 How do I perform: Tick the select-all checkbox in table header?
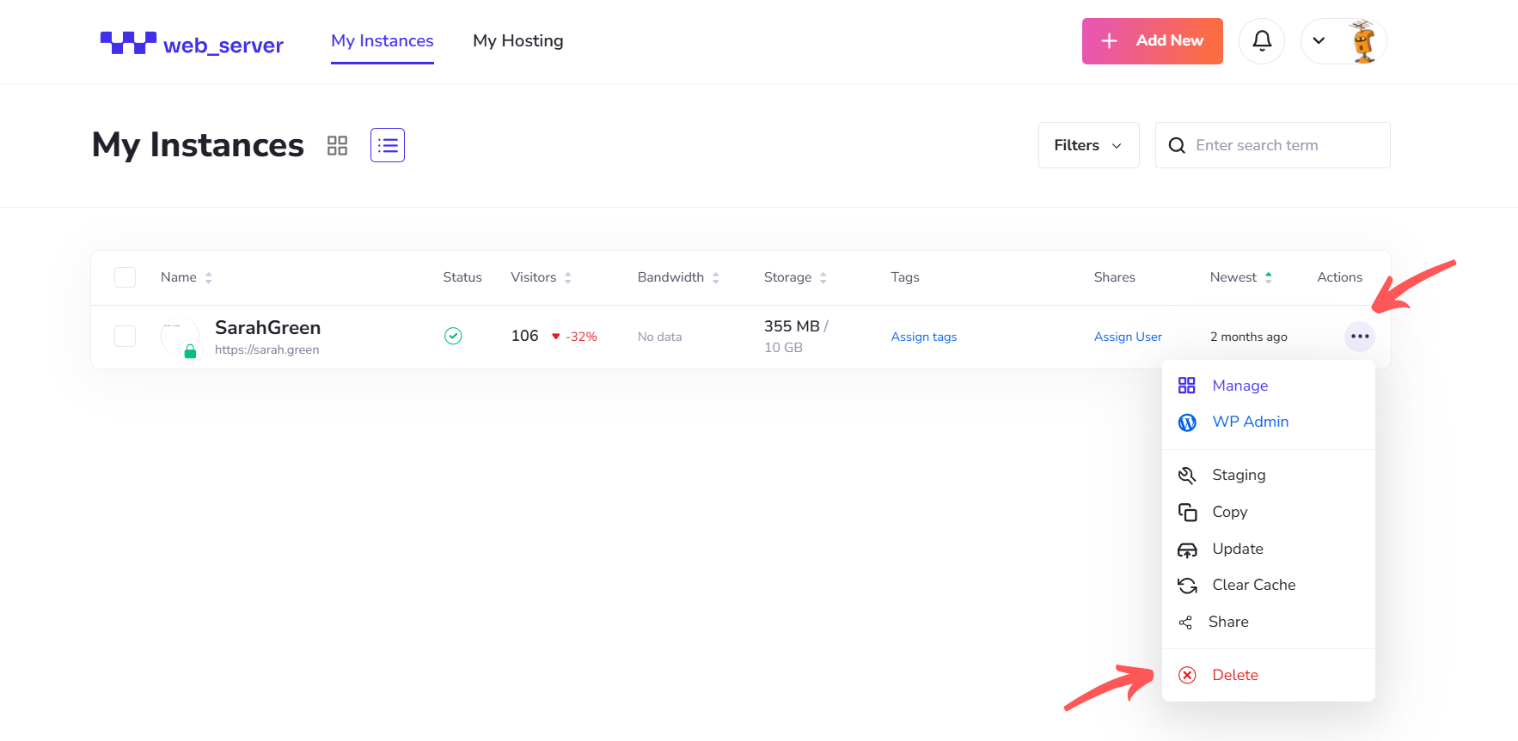125,277
